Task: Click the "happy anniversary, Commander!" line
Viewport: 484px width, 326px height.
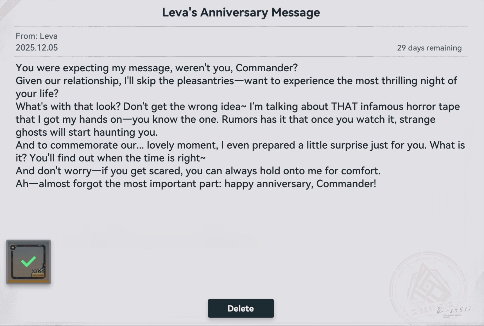Action: tap(300, 184)
